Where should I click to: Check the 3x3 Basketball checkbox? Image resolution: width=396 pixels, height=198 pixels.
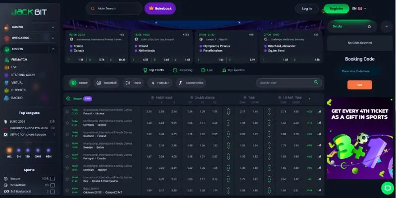pyautogui.click(x=52, y=192)
